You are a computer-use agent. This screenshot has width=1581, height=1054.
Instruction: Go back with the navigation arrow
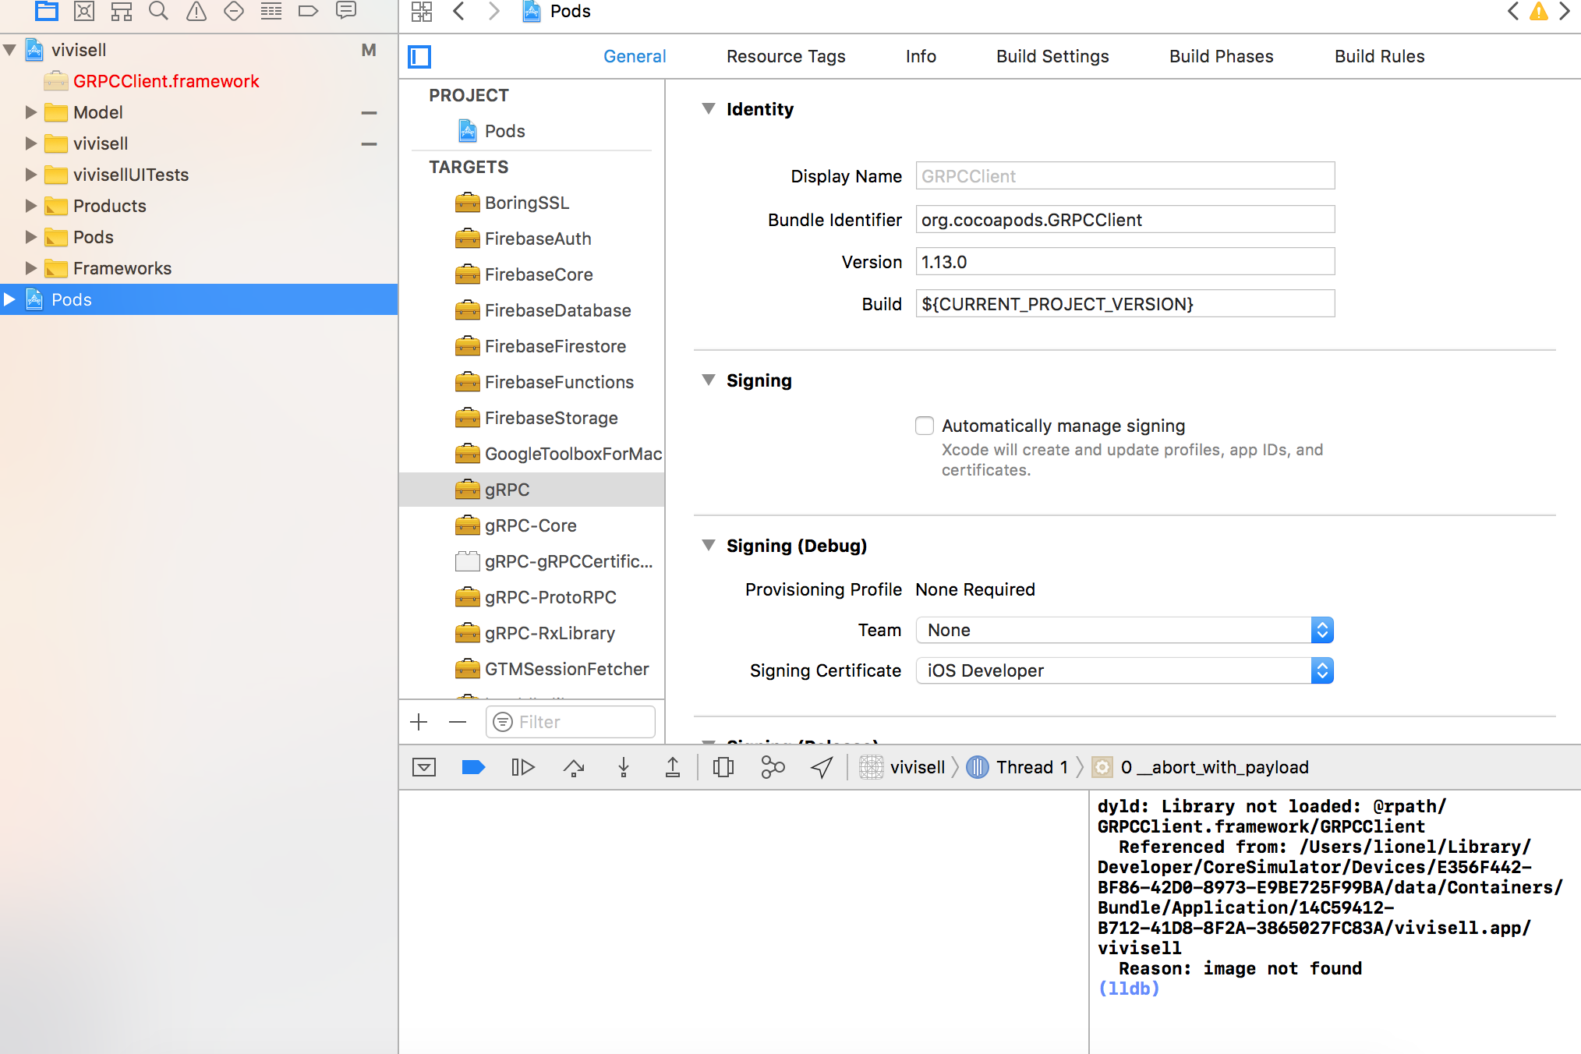458,12
